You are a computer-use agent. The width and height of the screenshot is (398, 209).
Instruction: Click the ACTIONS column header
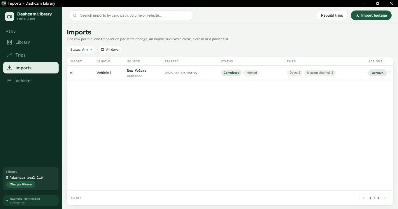tap(375, 62)
